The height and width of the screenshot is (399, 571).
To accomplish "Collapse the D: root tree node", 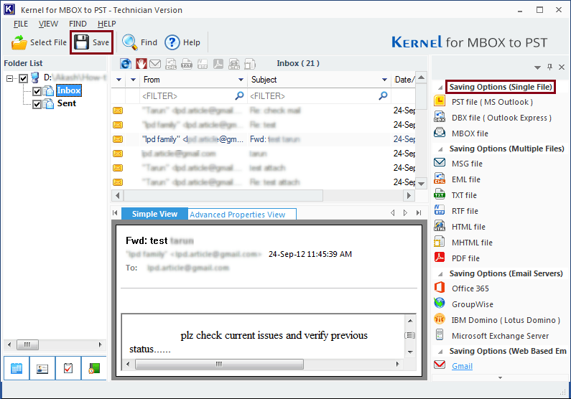I will (x=10, y=78).
